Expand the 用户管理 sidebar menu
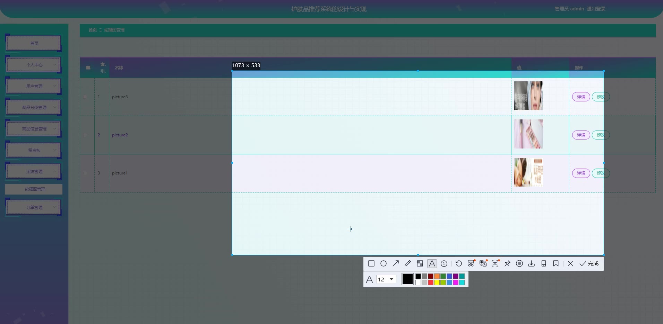 pyautogui.click(x=34, y=86)
